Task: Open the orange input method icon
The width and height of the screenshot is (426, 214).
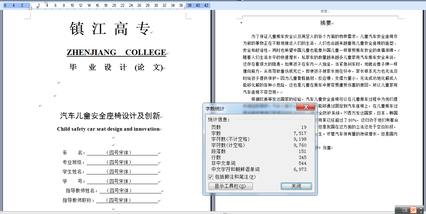Action: (413, 210)
